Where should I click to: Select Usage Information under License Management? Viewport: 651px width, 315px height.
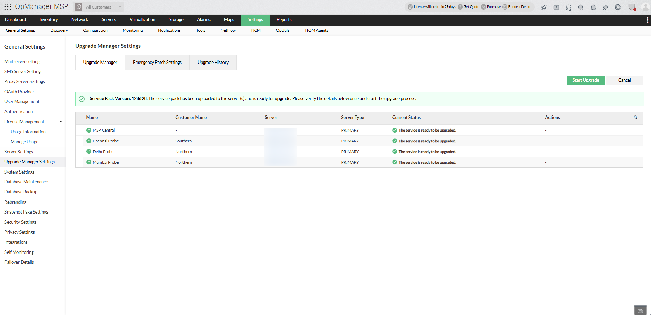coord(28,132)
